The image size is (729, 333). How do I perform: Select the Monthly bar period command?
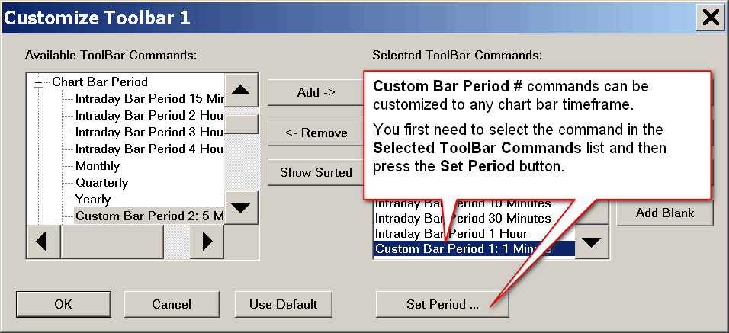(x=98, y=165)
